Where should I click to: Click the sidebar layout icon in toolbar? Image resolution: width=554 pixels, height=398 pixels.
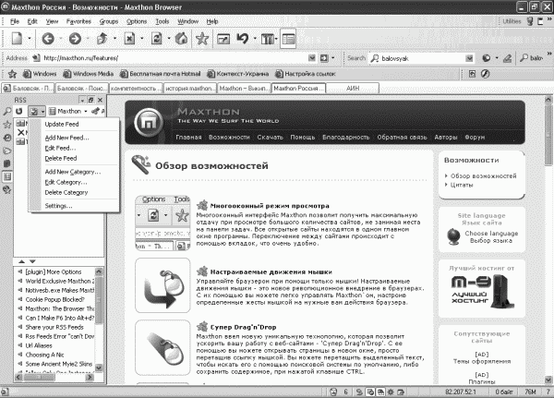pos(289,38)
